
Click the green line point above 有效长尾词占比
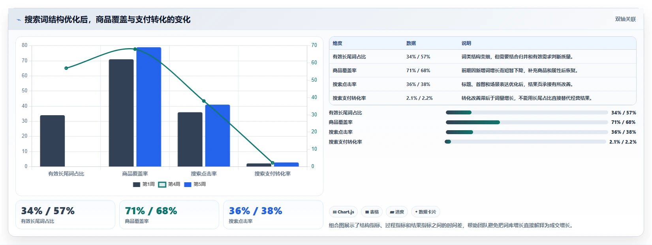66,68
